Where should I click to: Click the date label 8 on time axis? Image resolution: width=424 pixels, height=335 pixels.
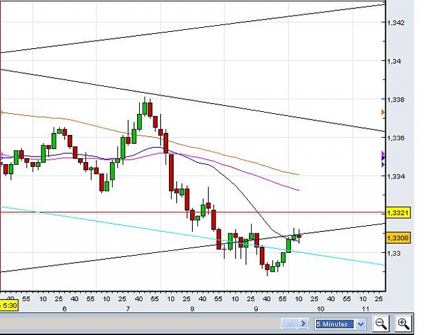pyautogui.click(x=192, y=309)
